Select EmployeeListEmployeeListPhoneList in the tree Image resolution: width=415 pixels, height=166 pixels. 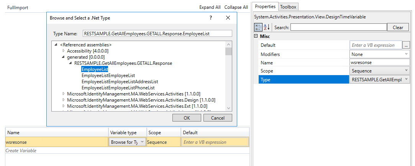point(118,88)
